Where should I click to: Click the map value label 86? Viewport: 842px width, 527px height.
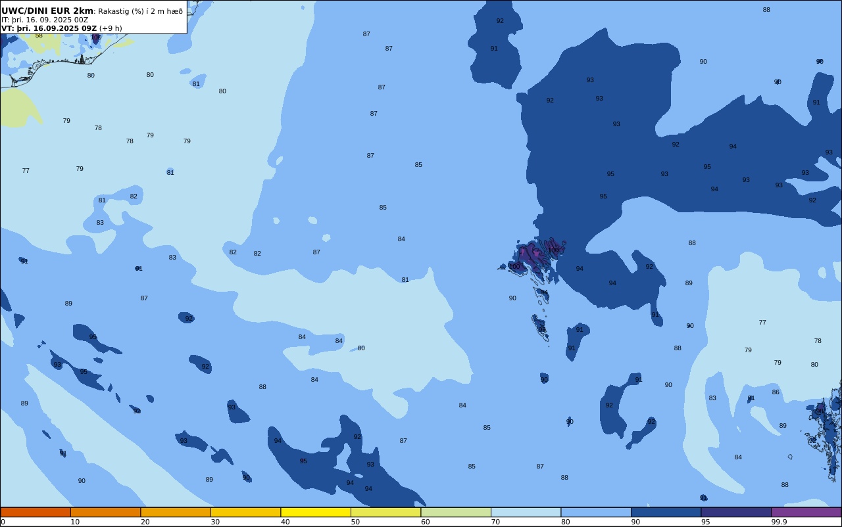(x=776, y=392)
